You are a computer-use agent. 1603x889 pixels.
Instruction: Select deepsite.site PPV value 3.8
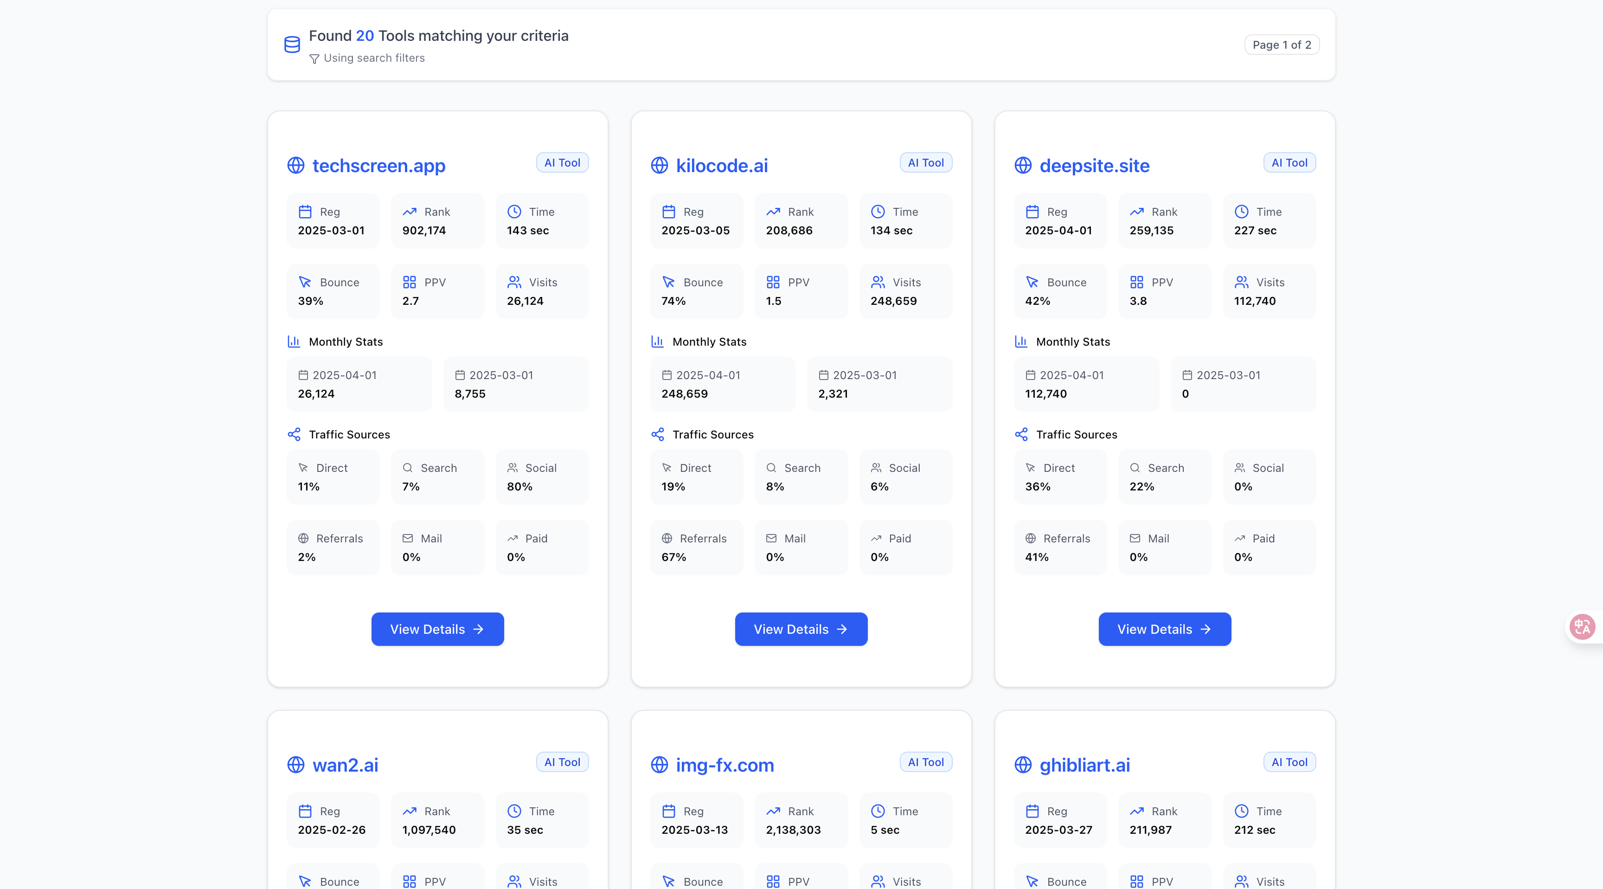[x=1137, y=301]
